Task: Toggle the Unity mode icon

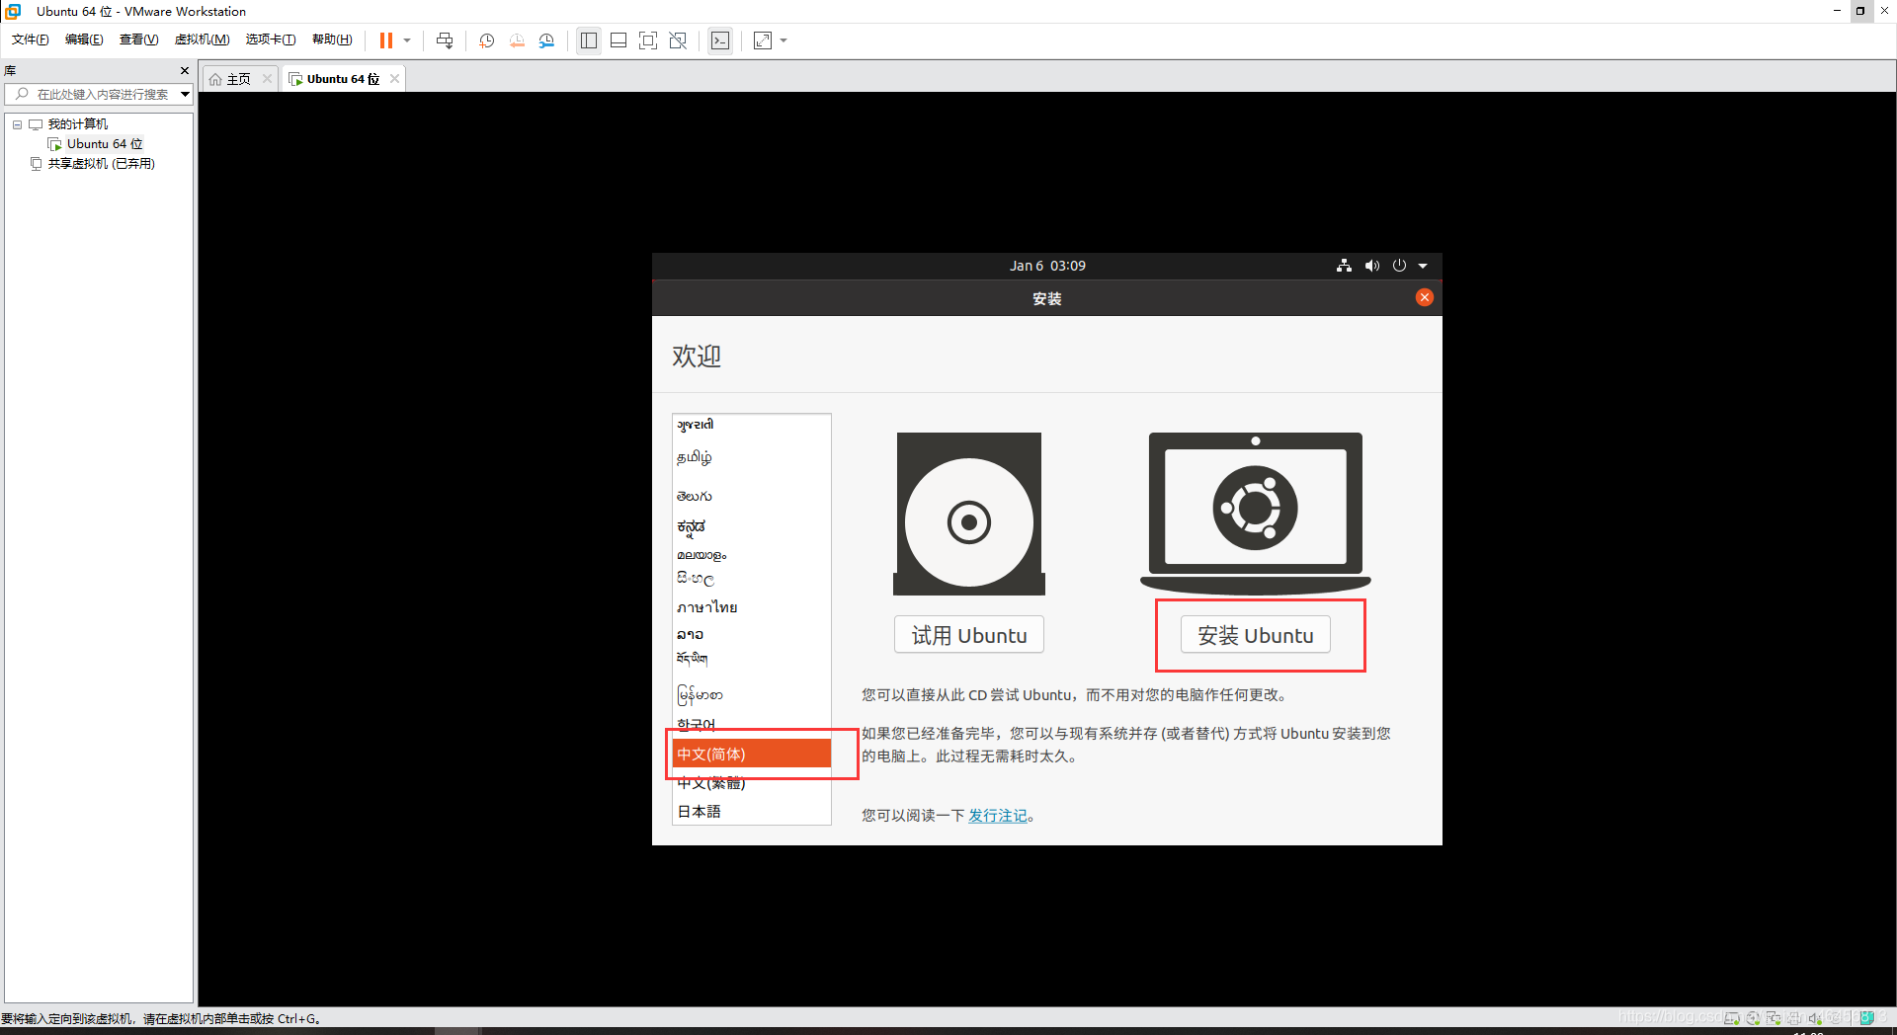Action: (678, 40)
